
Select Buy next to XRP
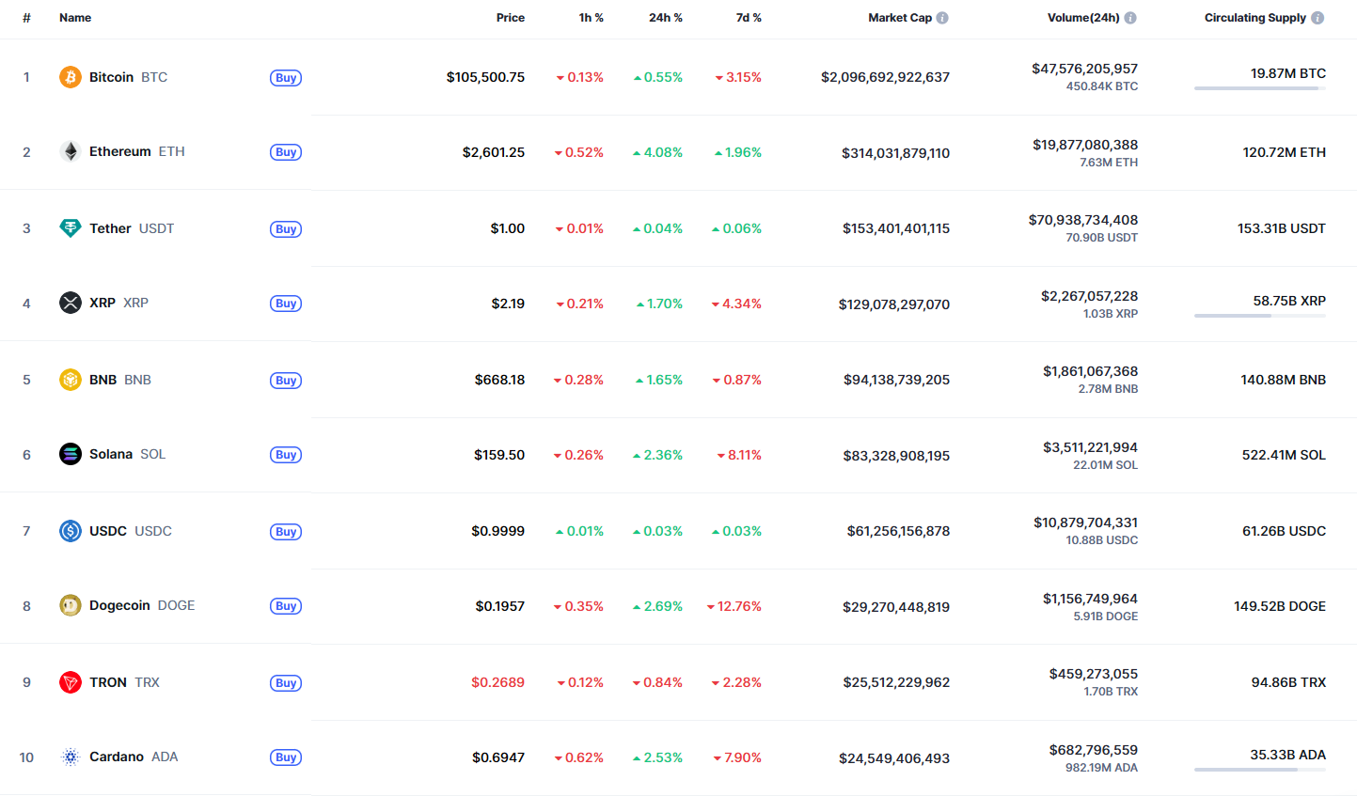click(286, 304)
